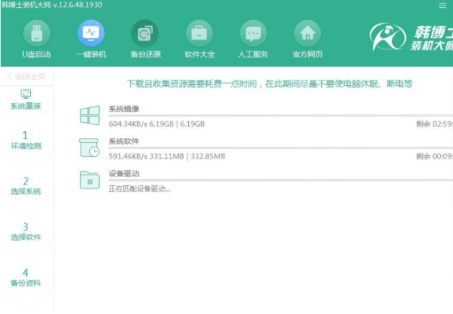Open the hamburger menu in title bar
This screenshot has width=453, height=314.
coord(442,5)
